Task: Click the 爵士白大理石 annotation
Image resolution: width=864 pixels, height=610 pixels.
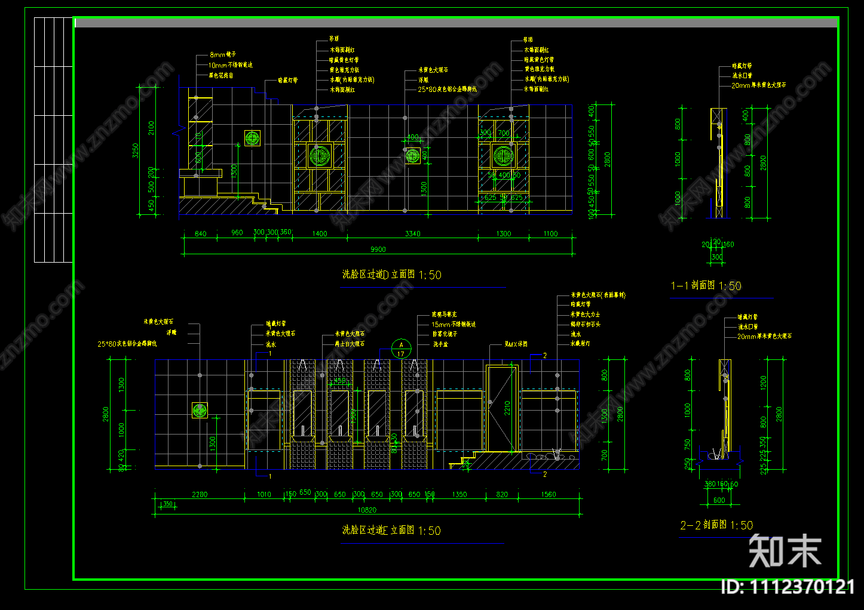Action: tap(350, 344)
